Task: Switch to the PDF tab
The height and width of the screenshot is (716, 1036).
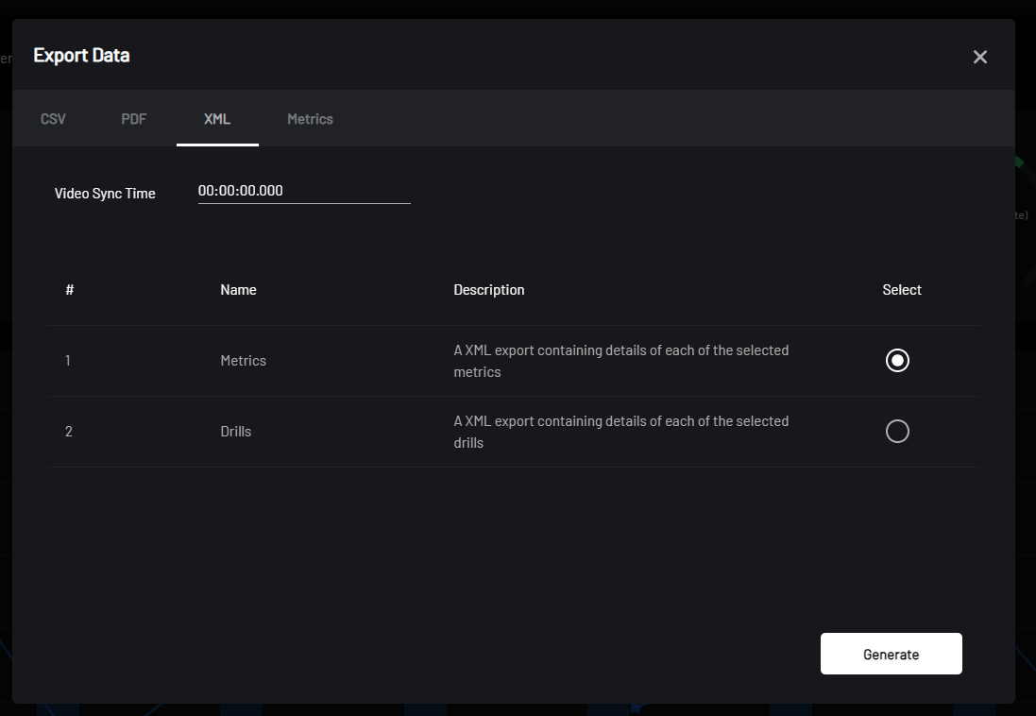Action: 133,119
